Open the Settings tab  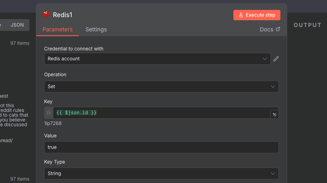(96, 29)
